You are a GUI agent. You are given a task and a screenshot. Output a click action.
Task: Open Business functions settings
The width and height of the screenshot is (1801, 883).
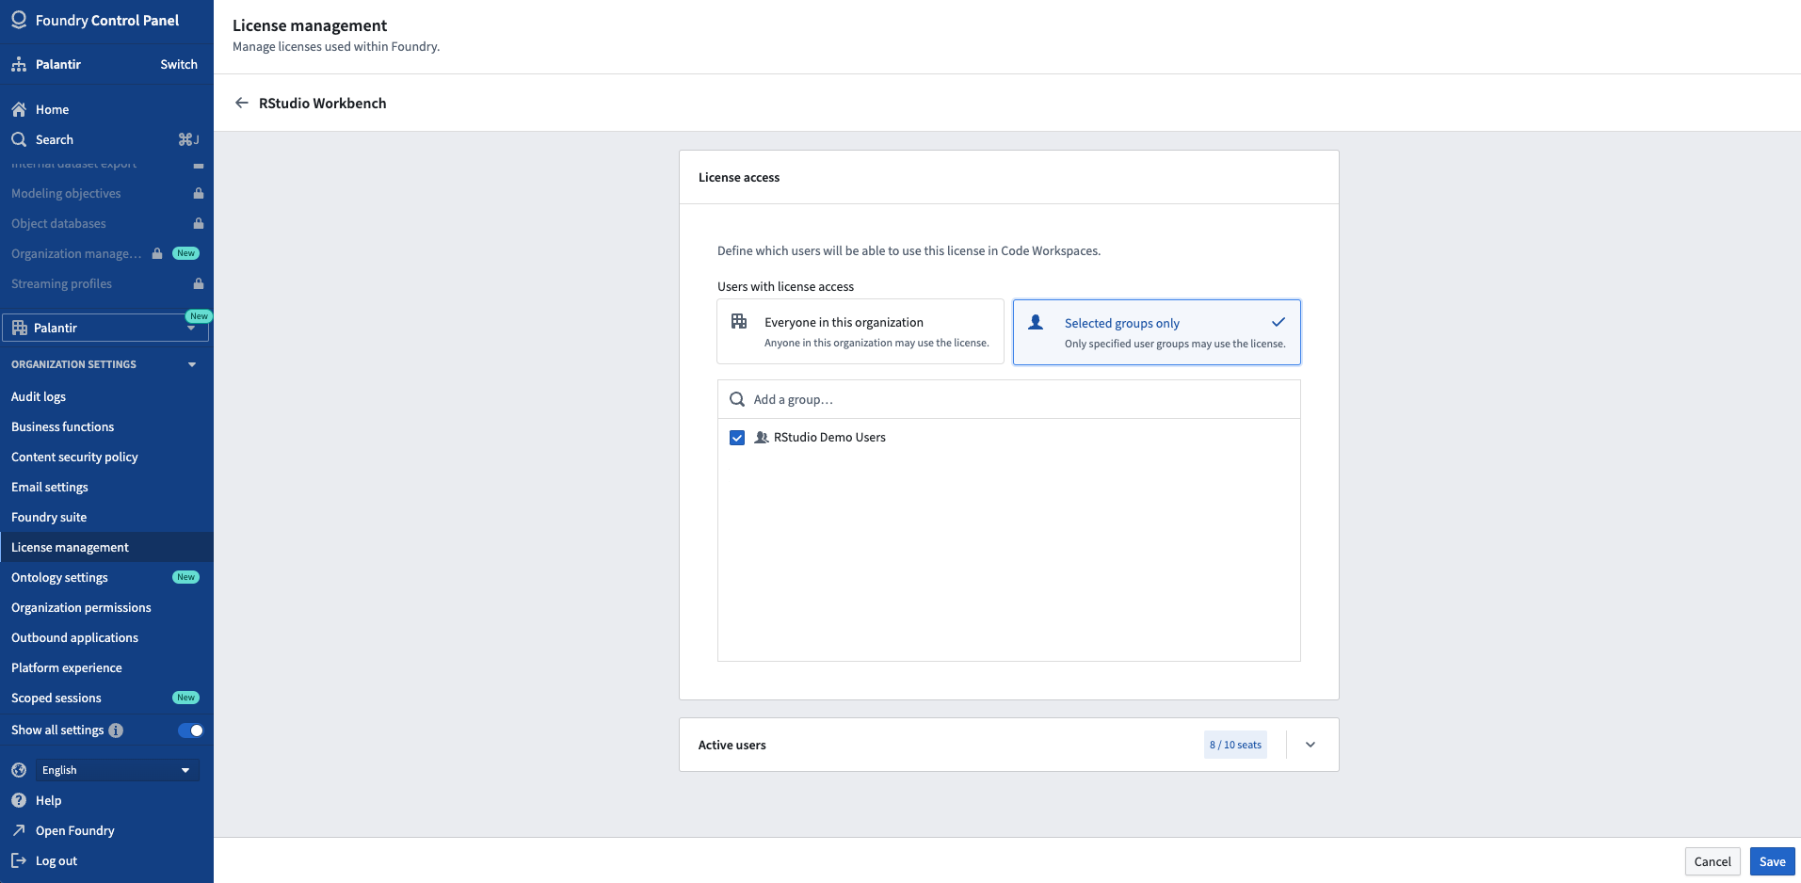coord(62,426)
